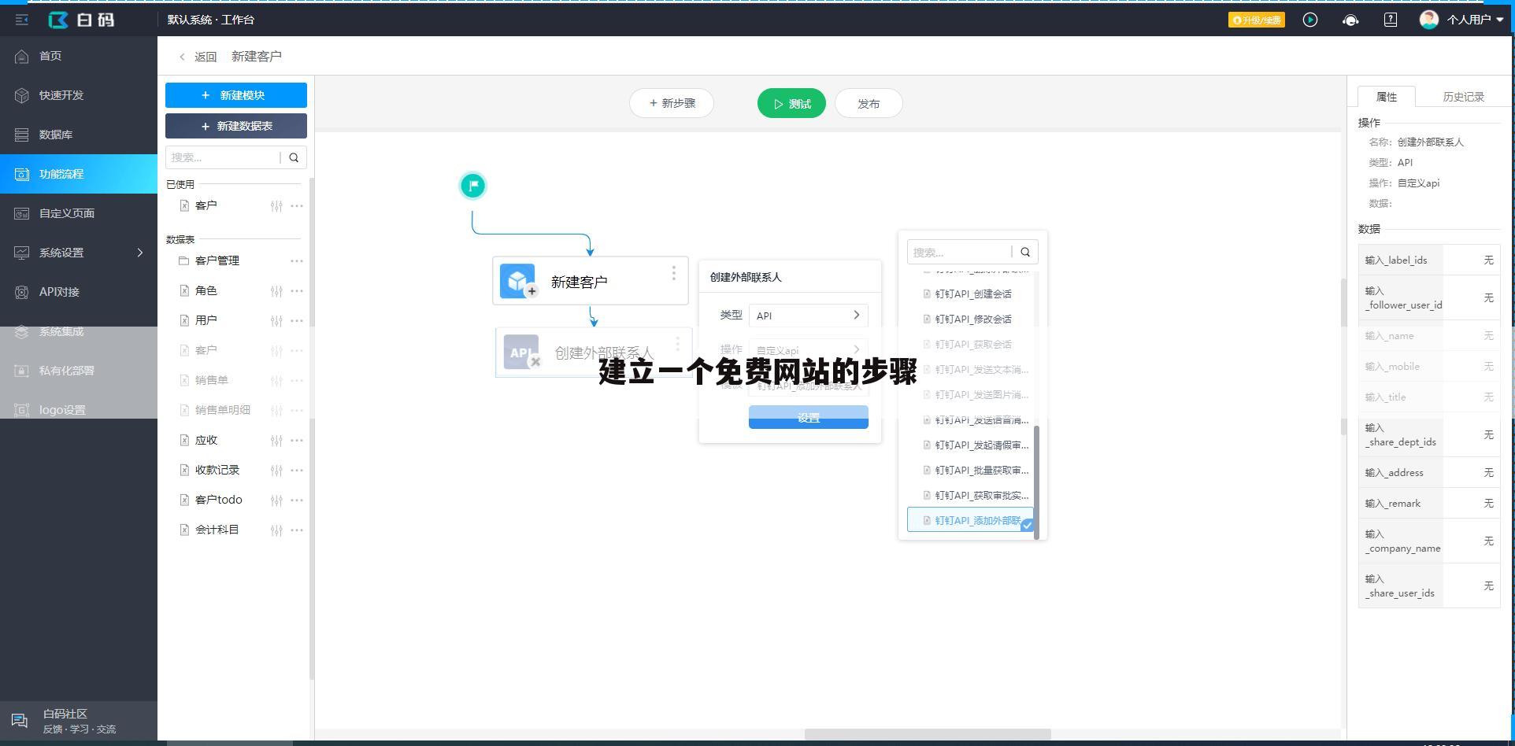Switch to the 历史记录 tab

point(1462,96)
